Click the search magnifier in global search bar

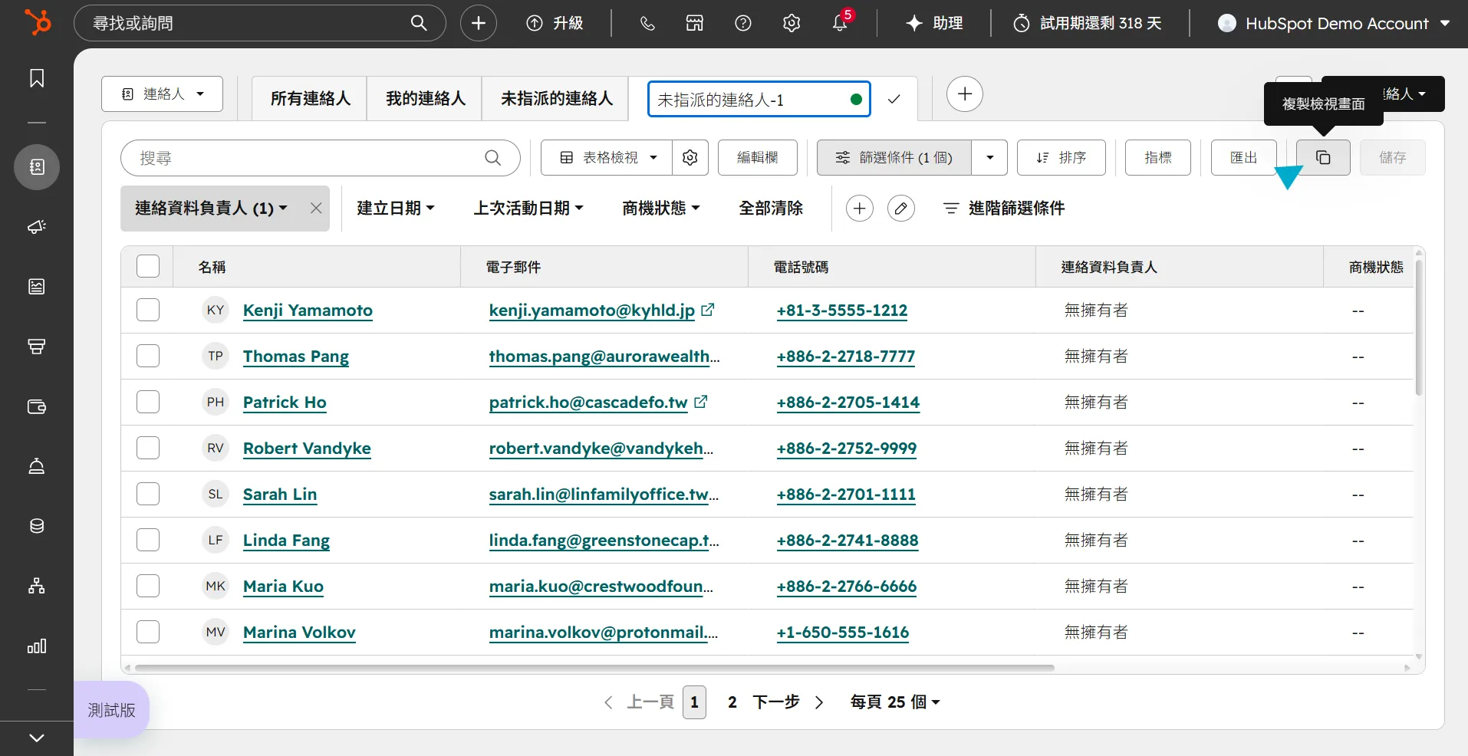click(419, 23)
